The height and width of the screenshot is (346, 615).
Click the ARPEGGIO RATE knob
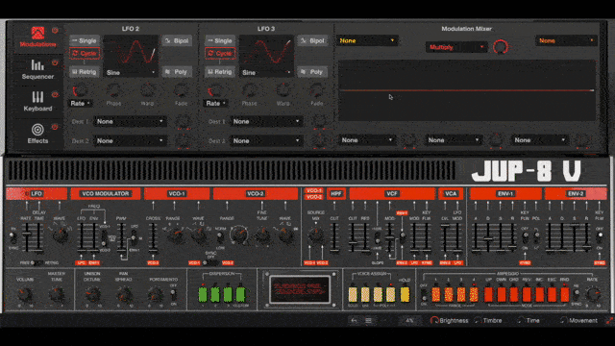[593, 294]
